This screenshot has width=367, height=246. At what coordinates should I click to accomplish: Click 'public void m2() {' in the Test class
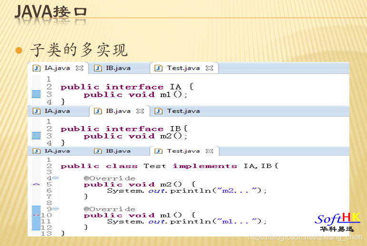point(139,185)
